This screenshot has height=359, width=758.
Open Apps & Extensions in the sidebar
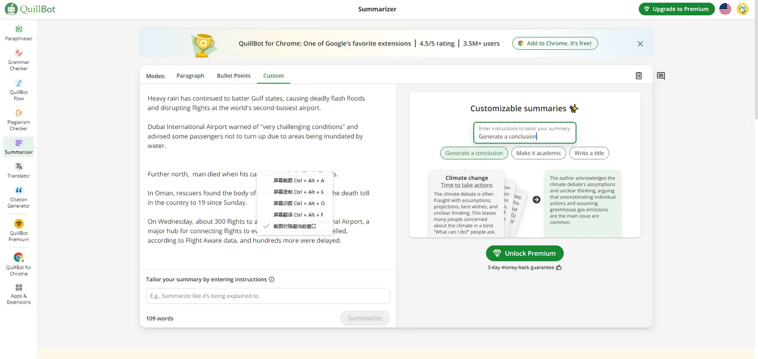coord(19,294)
